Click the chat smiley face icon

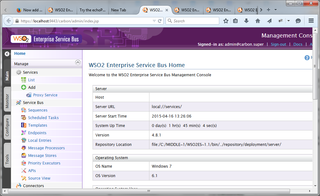click(x=298, y=21)
